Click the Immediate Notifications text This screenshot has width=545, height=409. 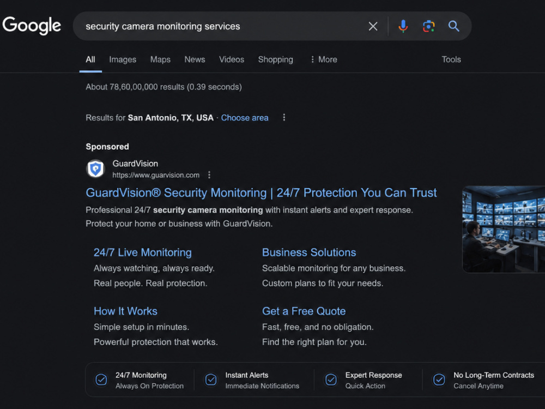[x=262, y=386]
